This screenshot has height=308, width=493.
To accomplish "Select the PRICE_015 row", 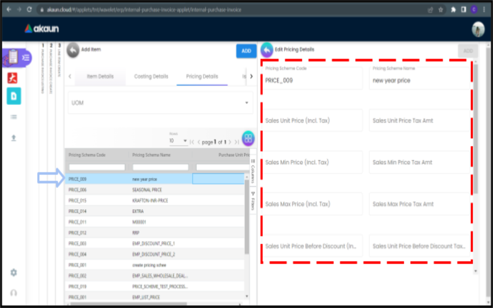I will [x=155, y=201].
